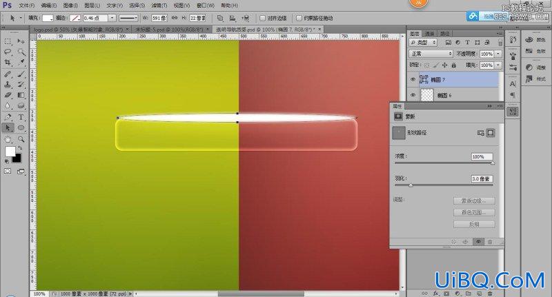Open the Character panel icon

[513, 84]
